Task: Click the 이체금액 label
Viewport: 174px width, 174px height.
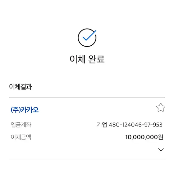Action: pyautogui.click(x=21, y=137)
